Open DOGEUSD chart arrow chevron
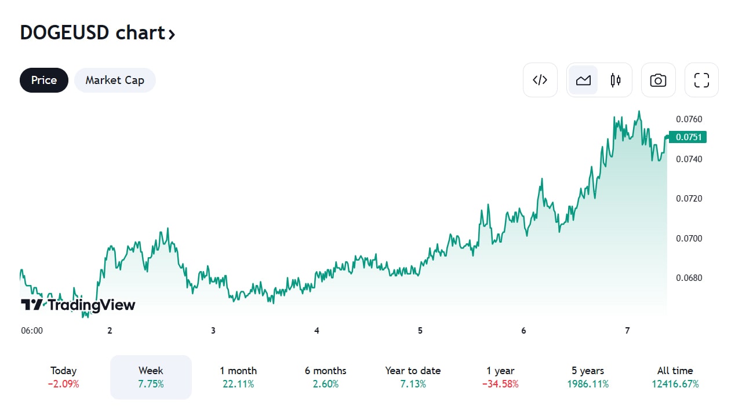This screenshot has width=742, height=417. click(x=172, y=34)
